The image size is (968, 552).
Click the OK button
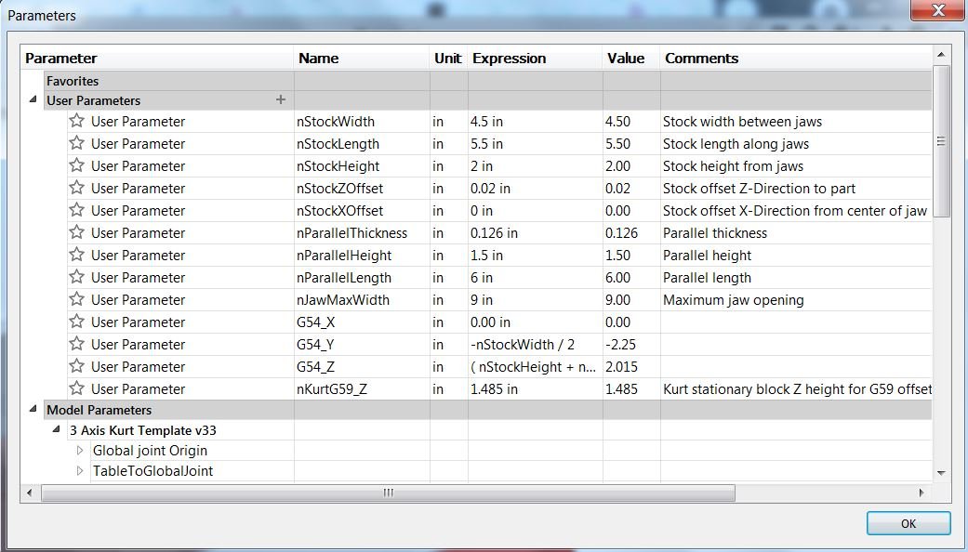908,523
